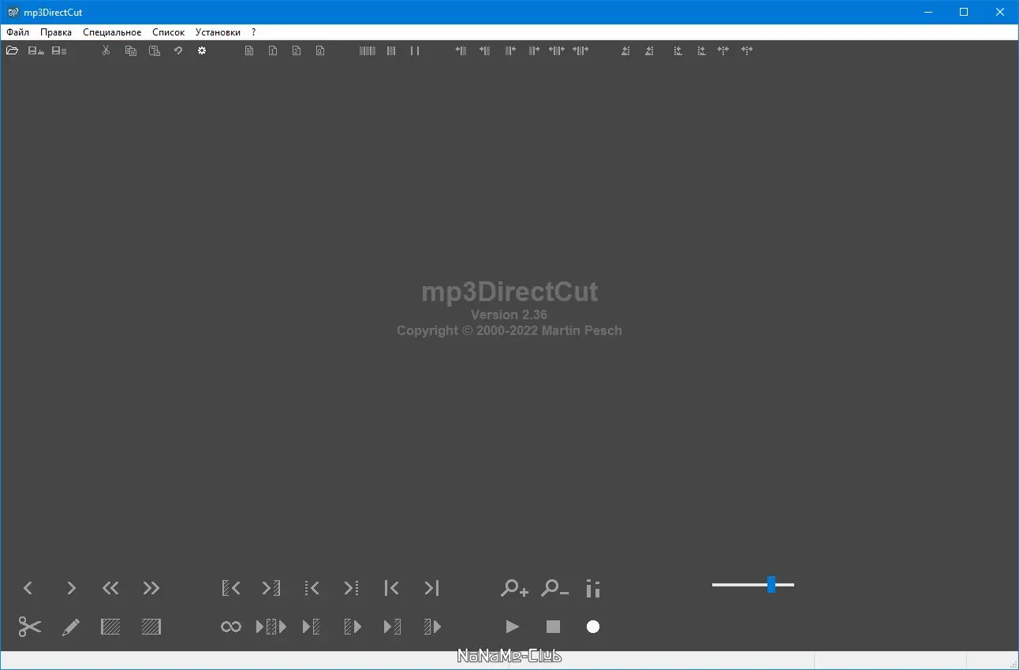Click the dotted bar with left chevron icon
Screen dimensions: 1019x670
(312, 588)
